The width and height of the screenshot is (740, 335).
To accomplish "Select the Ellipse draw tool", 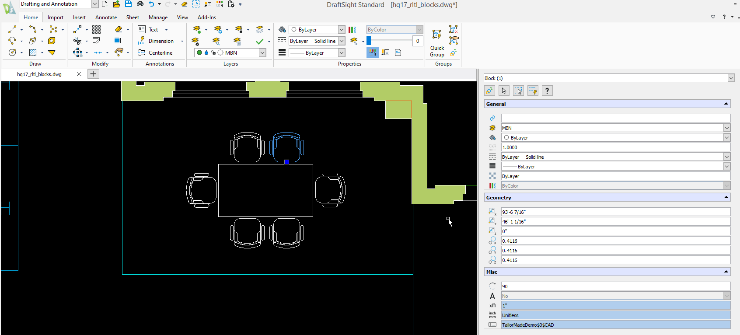I will click(x=33, y=41).
